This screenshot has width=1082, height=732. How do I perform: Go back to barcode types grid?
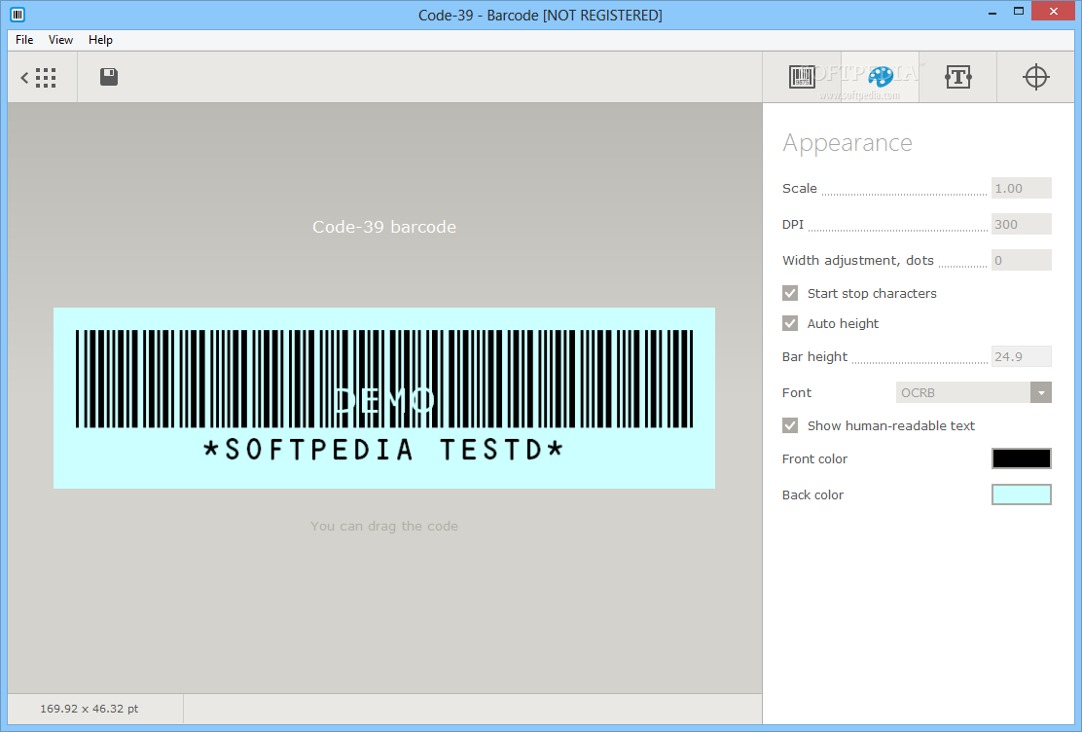[x=39, y=77]
